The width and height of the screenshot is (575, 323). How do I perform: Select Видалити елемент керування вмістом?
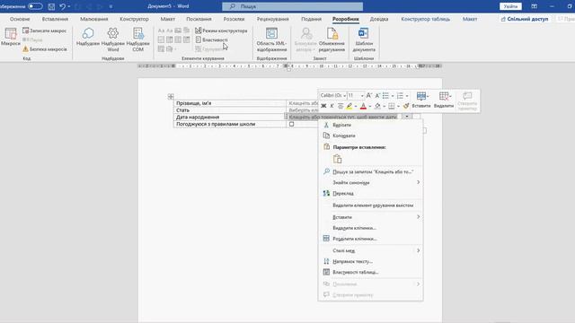pos(371,205)
